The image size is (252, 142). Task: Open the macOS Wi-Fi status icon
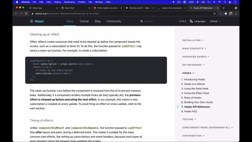pyautogui.click(x=219, y=2)
